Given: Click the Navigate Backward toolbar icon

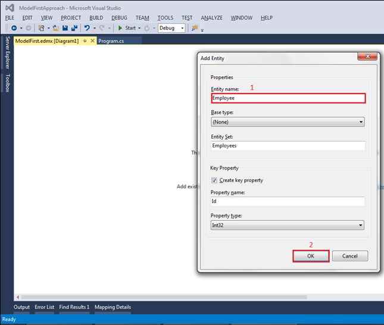Looking at the screenshot, I should [x=13, y=28].
